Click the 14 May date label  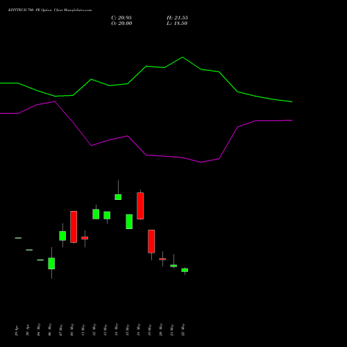pos(117,330)
